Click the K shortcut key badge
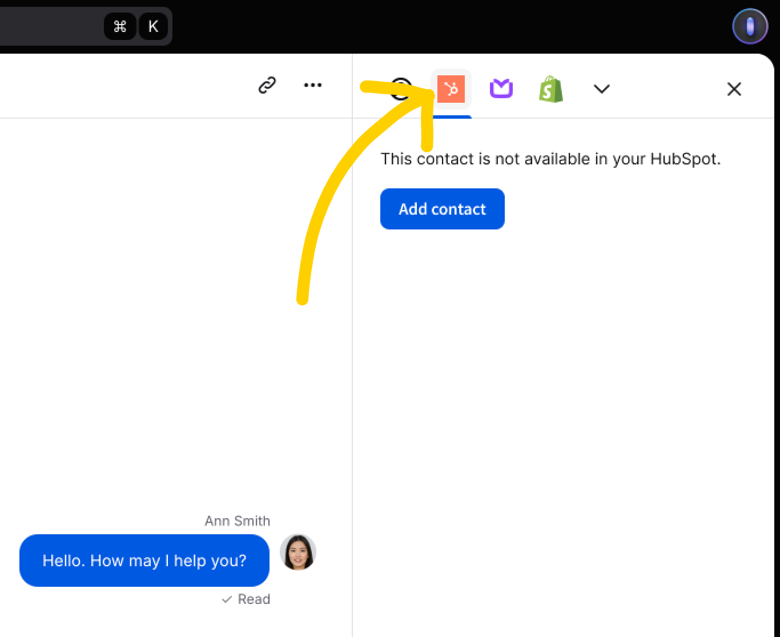 (x=153, y=26)
